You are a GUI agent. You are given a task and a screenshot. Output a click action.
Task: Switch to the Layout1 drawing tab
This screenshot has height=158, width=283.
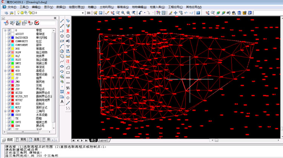coord(104,140)
